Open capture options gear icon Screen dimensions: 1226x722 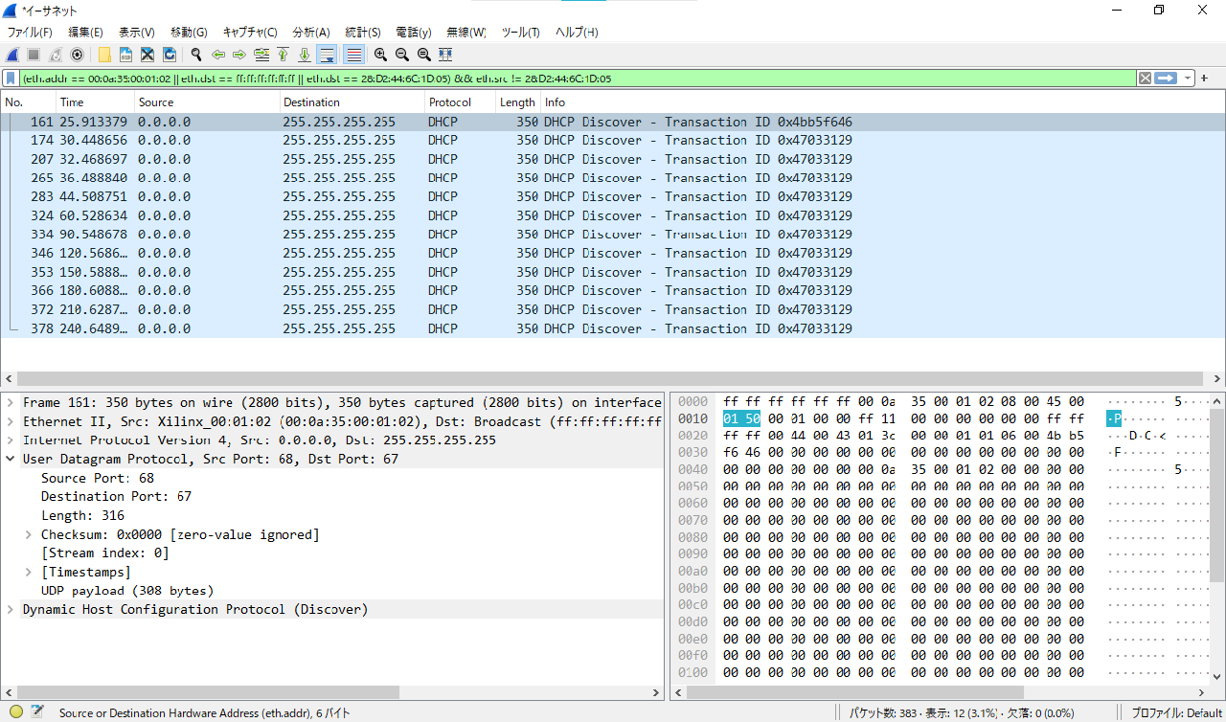coord(78,55)
